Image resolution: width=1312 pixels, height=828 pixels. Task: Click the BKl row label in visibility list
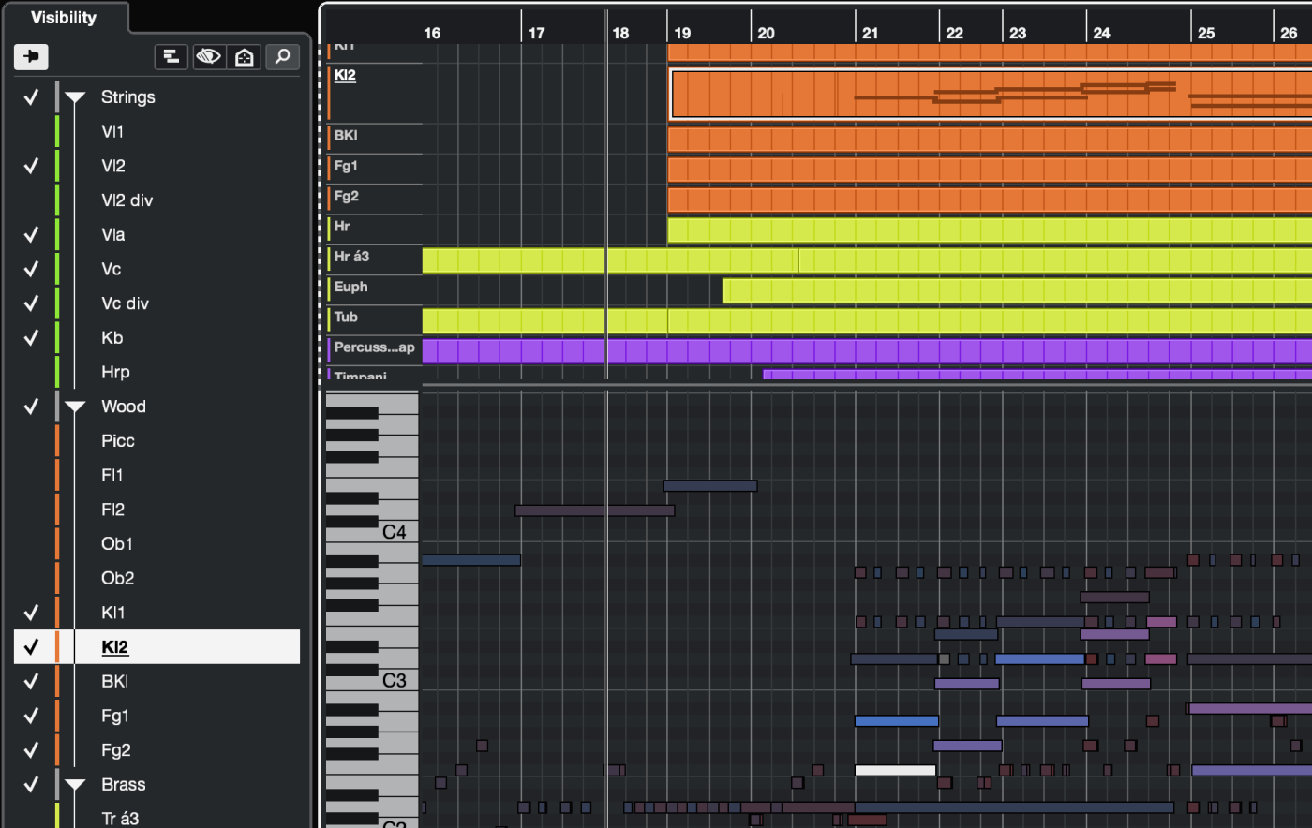click(115, 681)
